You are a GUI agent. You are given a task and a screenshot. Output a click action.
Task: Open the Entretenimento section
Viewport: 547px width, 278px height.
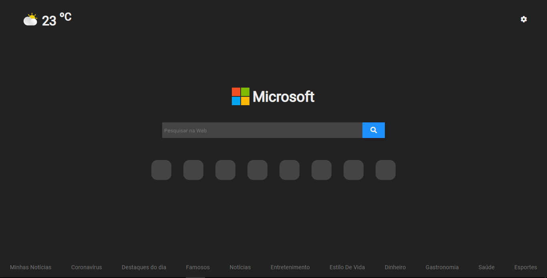(x=290, y=267)
